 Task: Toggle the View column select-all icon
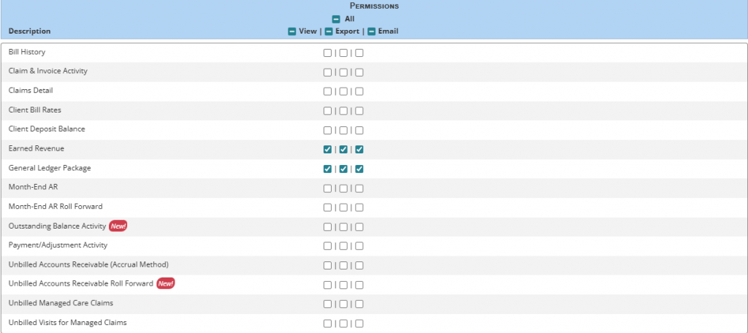(292, 31)
